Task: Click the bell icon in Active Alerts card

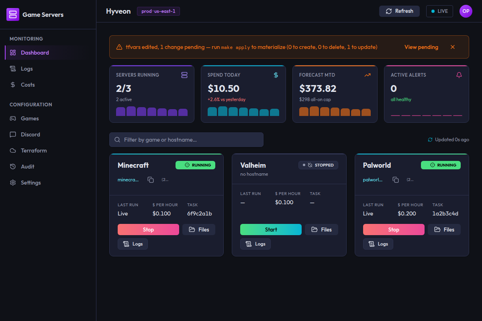Action: pos(459,75)
